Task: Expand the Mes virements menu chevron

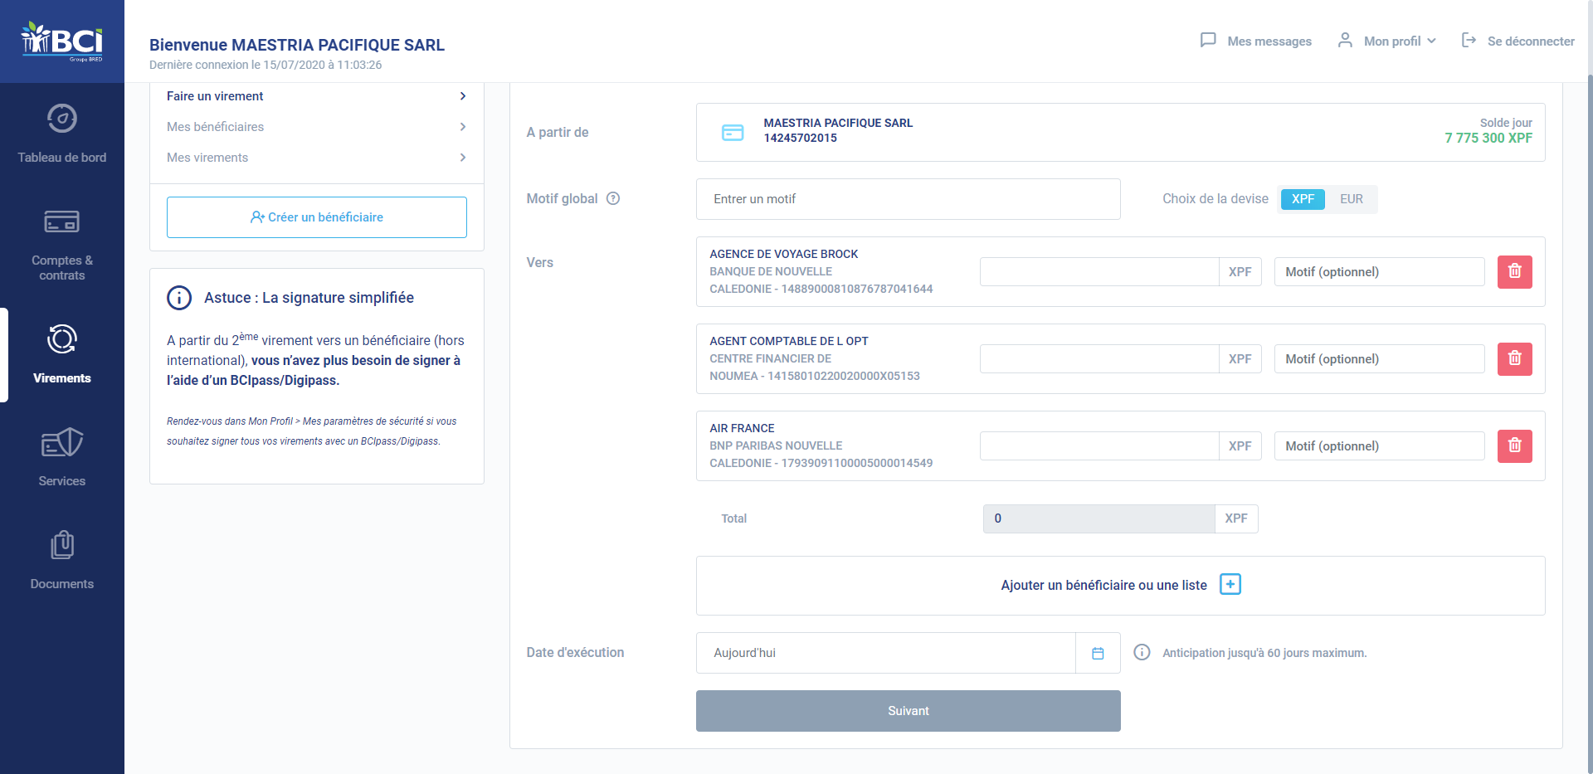Action: pyautogui.click(x=463, y=158)
